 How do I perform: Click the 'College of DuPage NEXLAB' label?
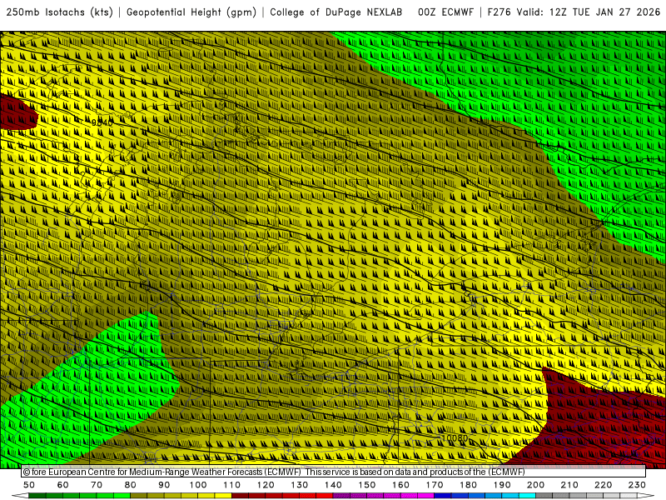click(336, 12)
